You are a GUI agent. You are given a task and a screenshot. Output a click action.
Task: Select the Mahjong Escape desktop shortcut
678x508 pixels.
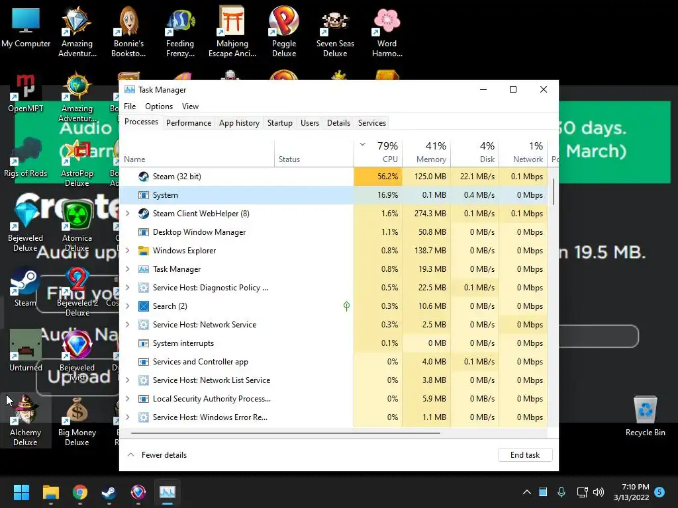232,32
